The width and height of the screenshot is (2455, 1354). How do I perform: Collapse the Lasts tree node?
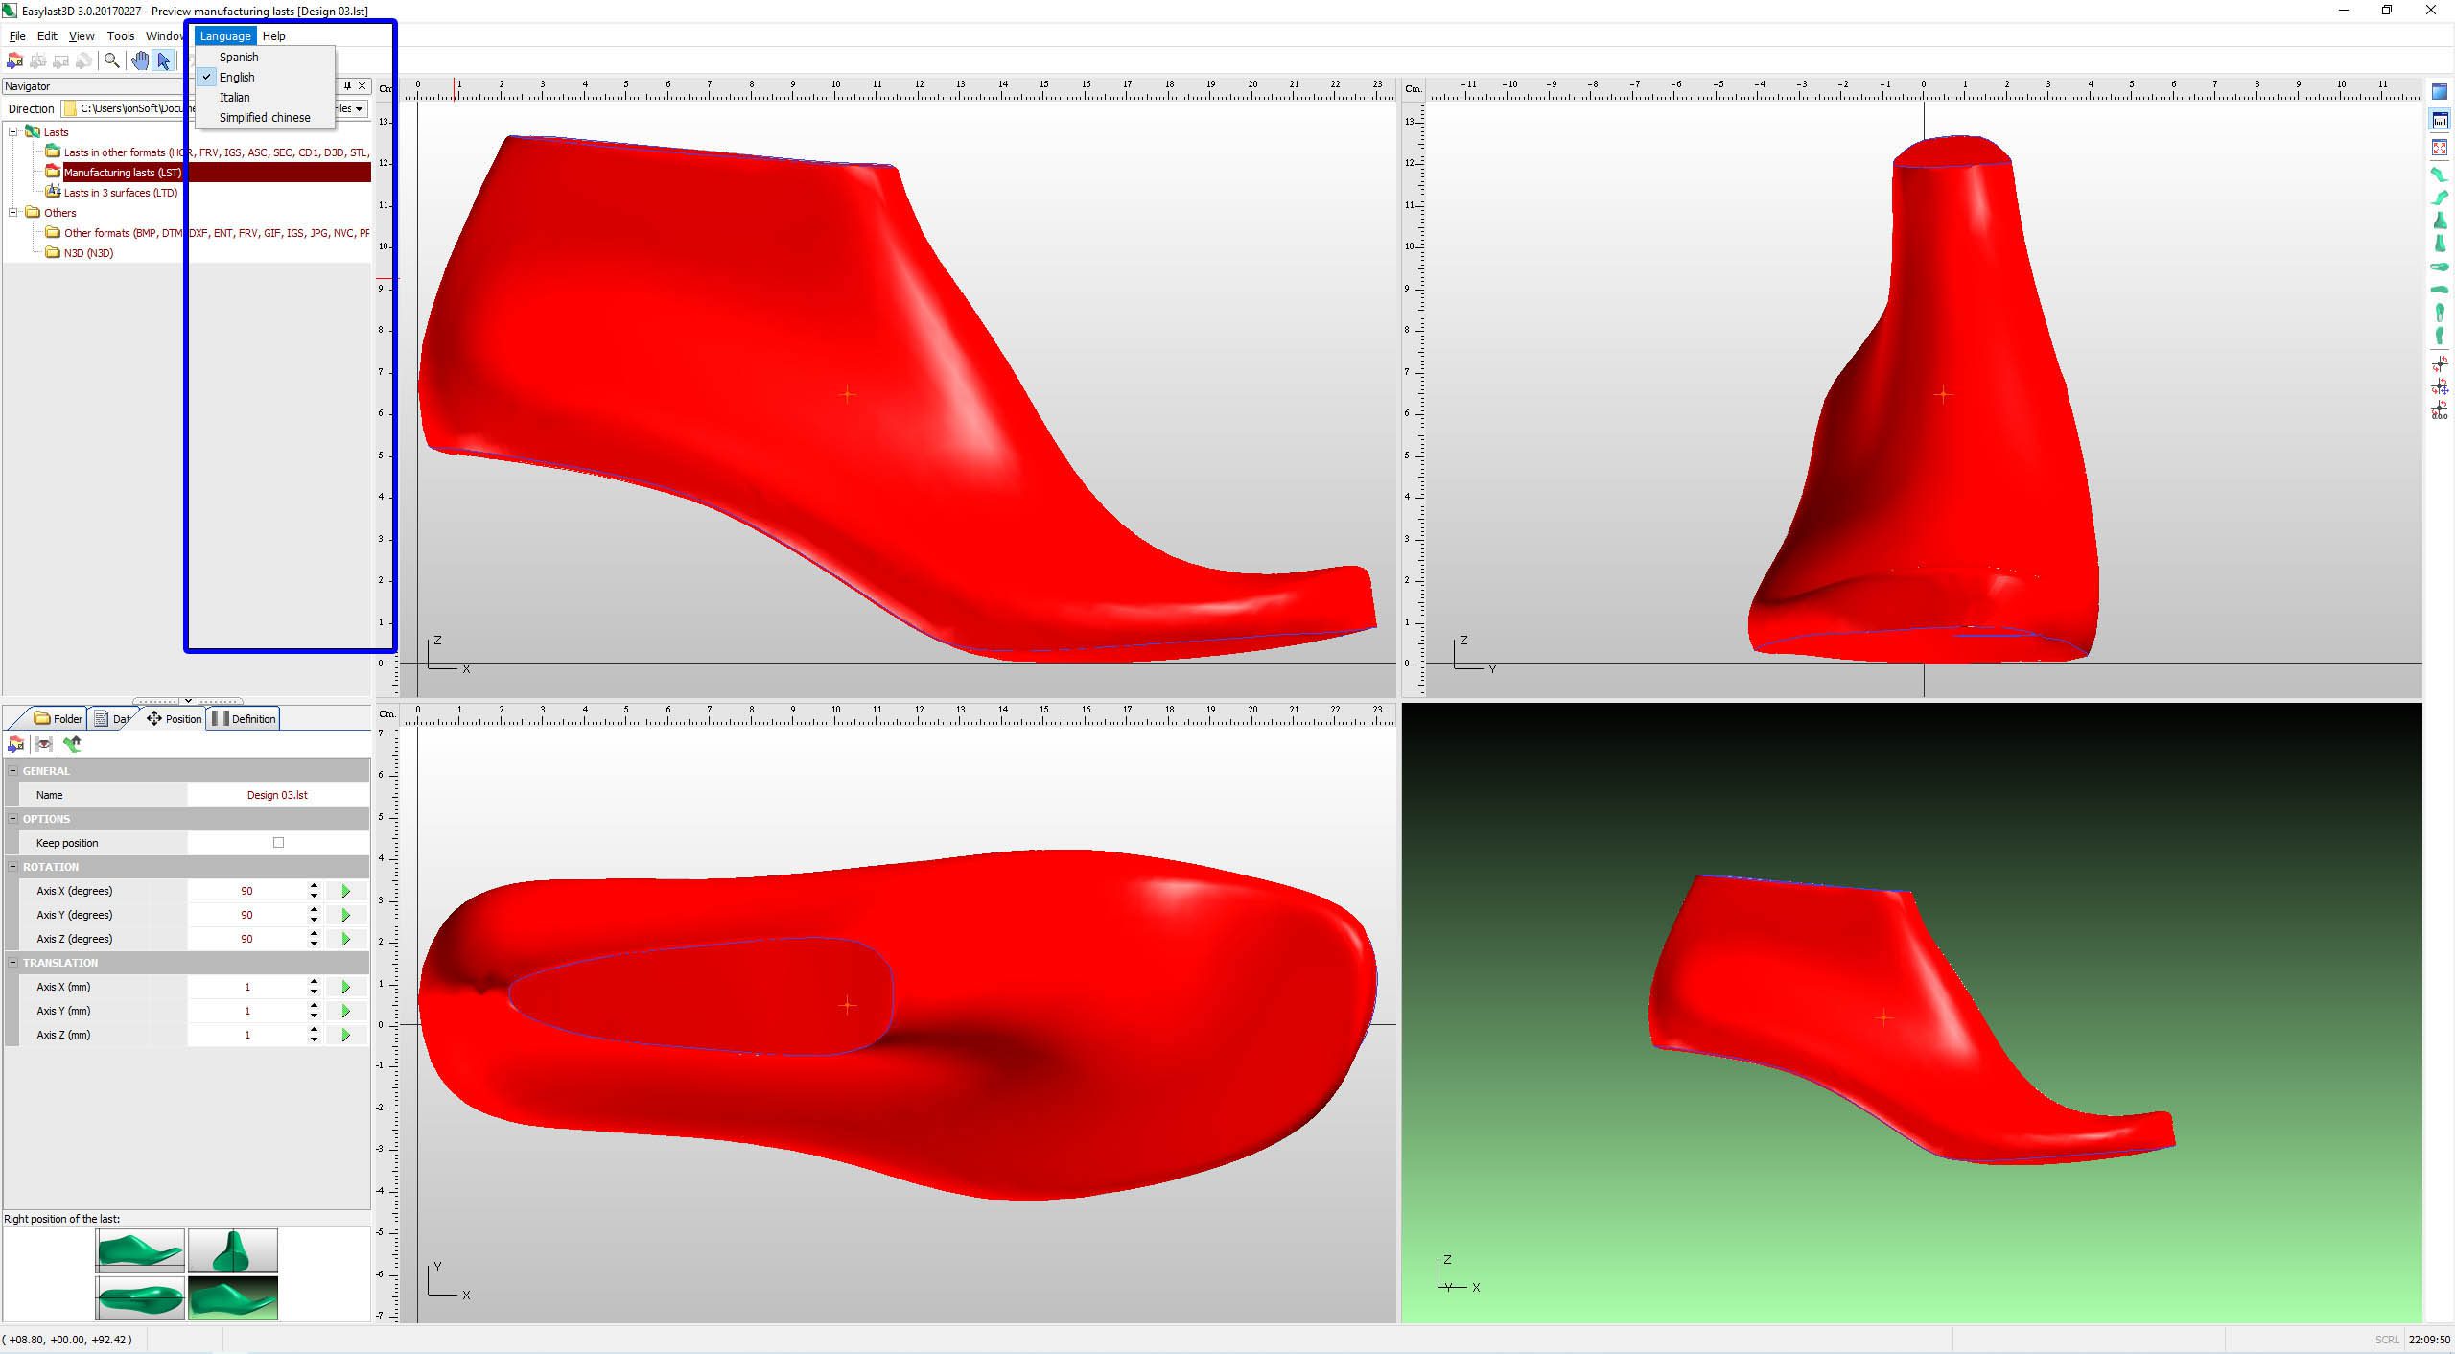pos(13,131)
